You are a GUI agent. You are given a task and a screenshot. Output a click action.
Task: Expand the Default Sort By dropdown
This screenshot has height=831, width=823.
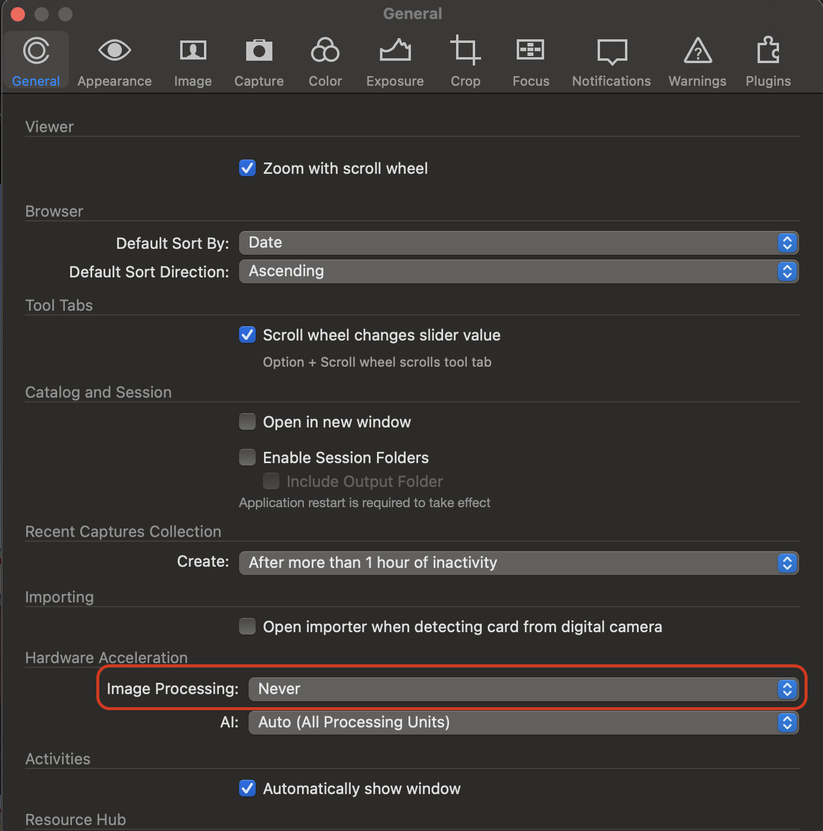tap(518, 243)
